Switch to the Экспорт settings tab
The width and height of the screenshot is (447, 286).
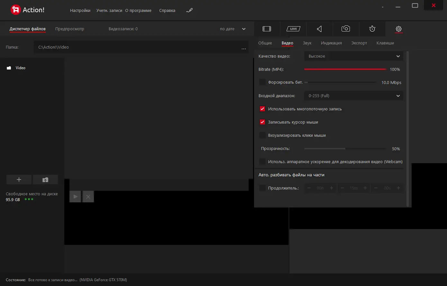click(359, 43)
